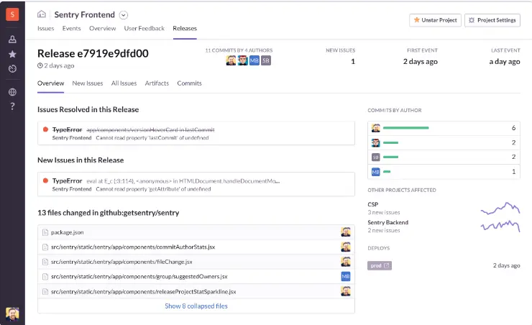Click author avatar on fileChange.jsx row
This screenshot has width=532, height=325.
tap(346, 262)
